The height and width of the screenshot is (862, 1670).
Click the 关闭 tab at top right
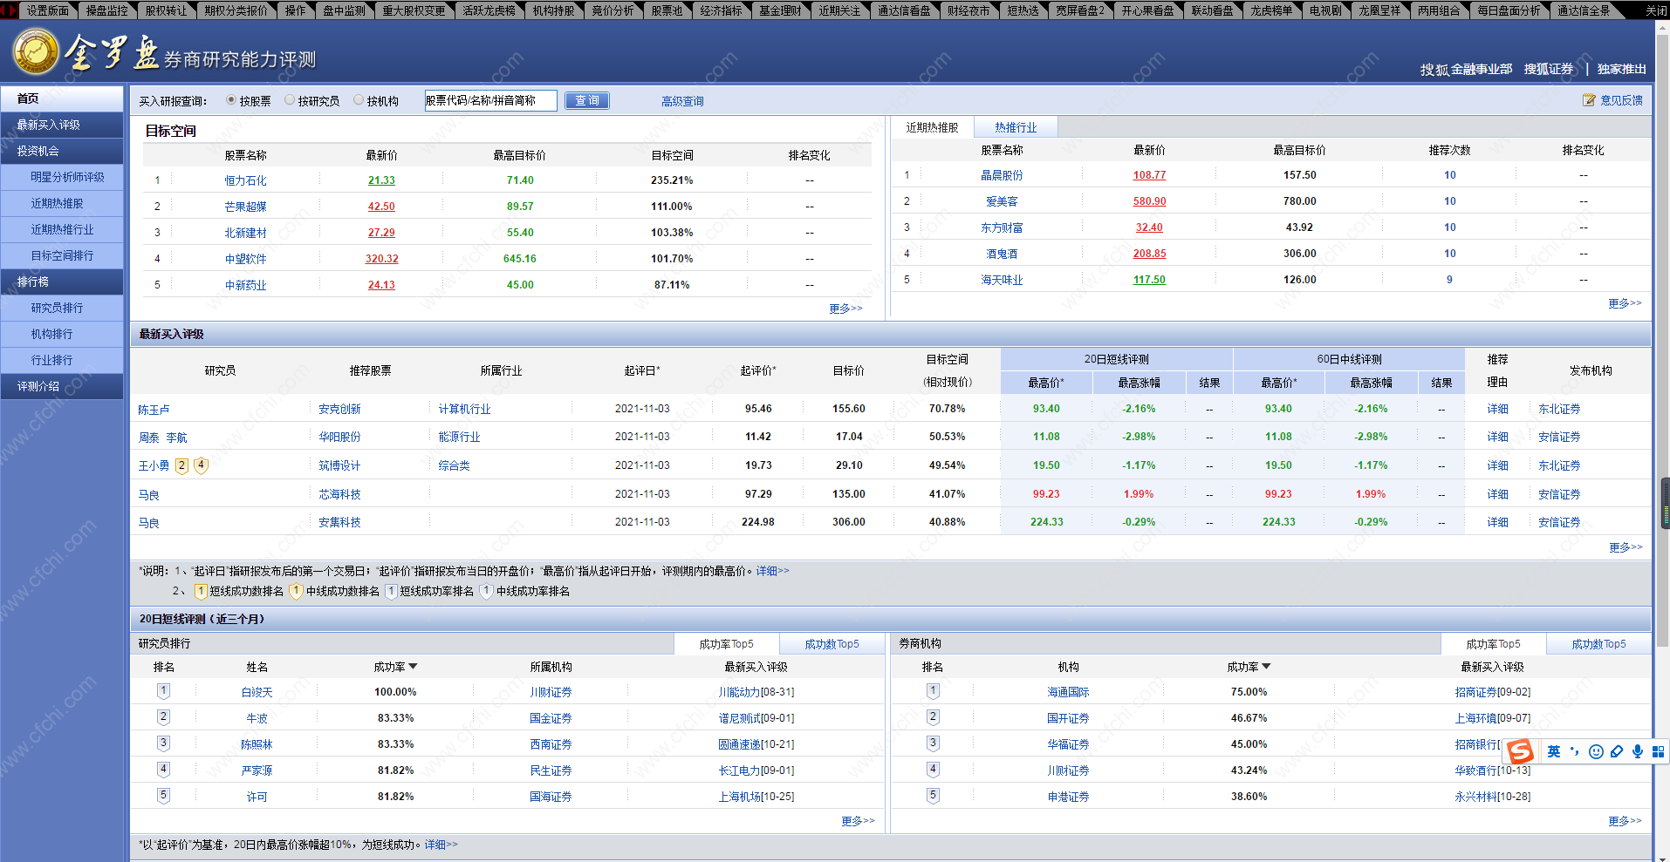click(1656, 10)
